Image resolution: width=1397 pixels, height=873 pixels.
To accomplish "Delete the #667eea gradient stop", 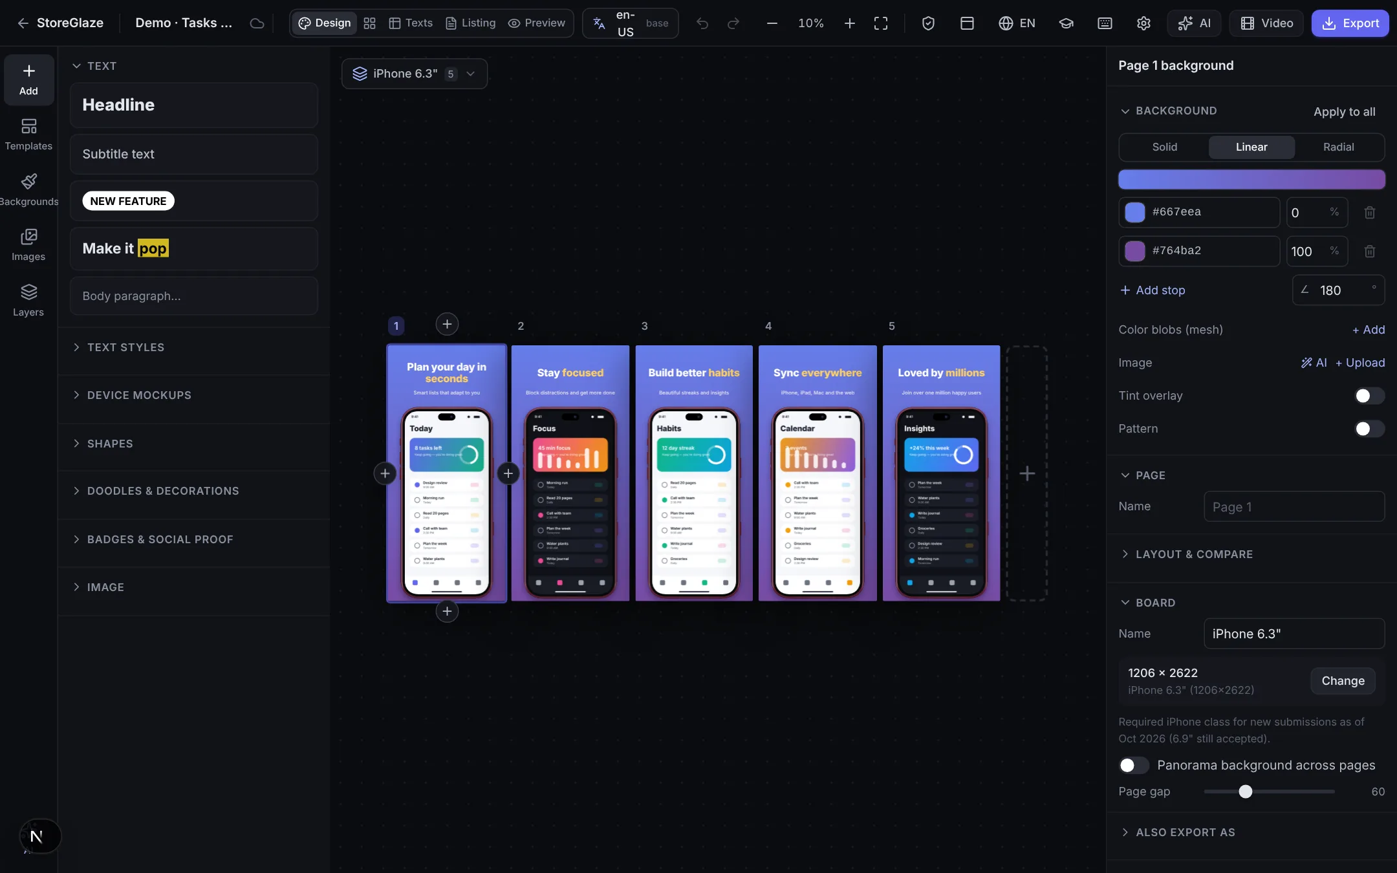I will click(x=1370, y=212).
